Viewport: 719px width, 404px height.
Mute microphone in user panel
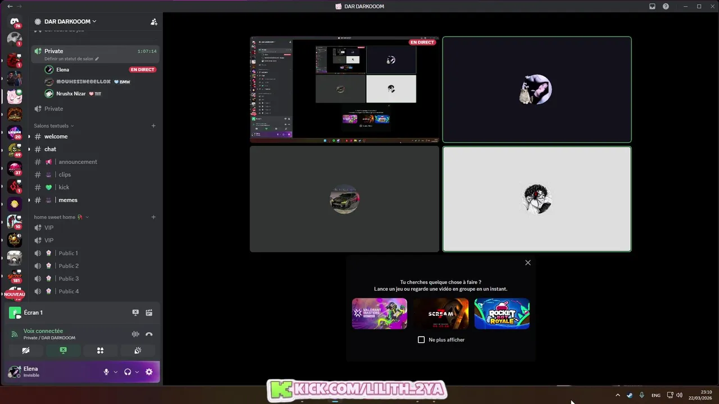(x=106, y=371)
